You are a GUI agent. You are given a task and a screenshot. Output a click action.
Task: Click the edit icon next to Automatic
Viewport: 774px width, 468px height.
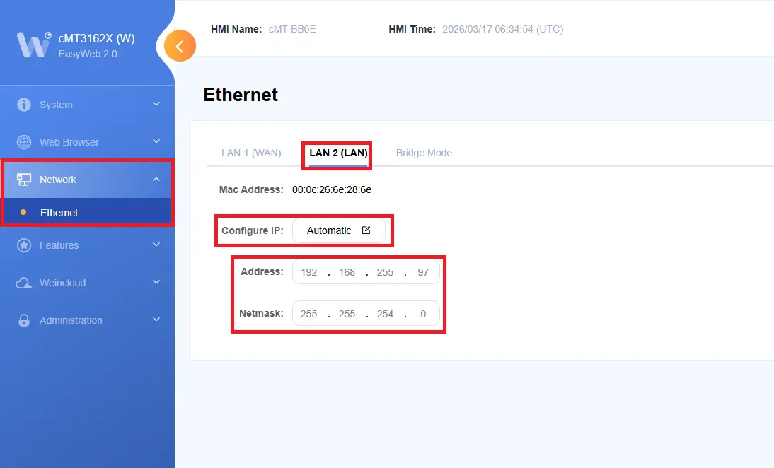coord(366,230)
